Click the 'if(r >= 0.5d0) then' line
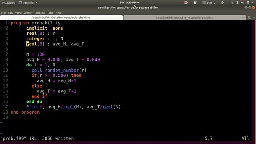 (56, 76)
